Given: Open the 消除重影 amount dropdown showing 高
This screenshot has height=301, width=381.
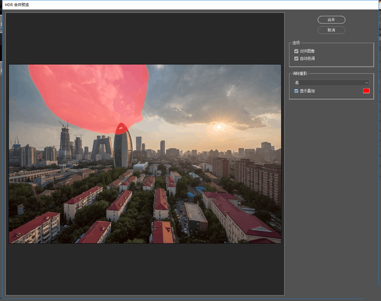Looking at the screenshot, I should pyautogui.click(x=330, y=83).
